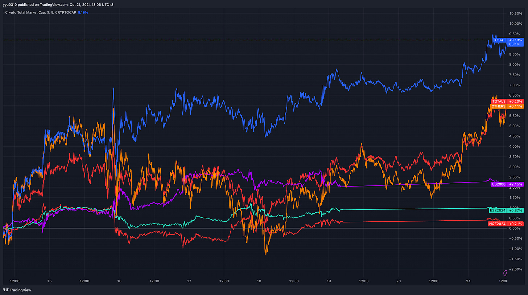Click the CRYPTOCAP text in the legend
The width and height of the screenshot is (528, 295).
point(66,12)
